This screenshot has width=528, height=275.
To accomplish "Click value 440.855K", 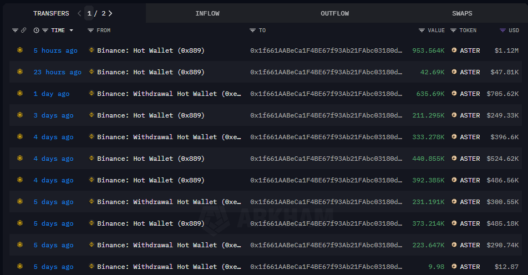I will (428, 159).
